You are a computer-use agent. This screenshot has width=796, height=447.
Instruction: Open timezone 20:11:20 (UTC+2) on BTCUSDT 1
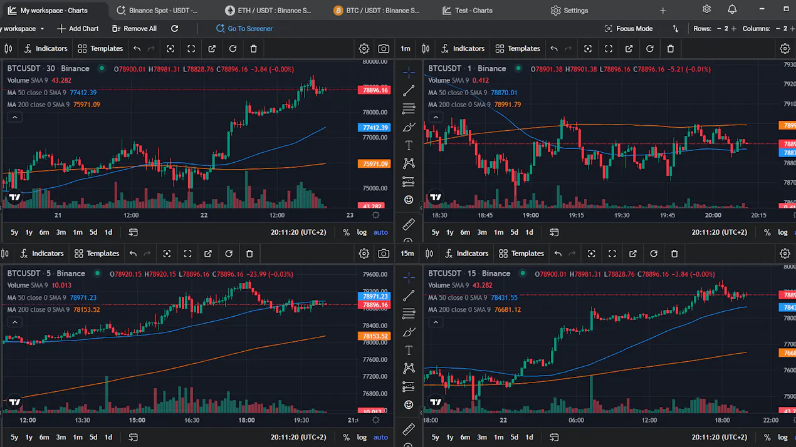pos(720,232)
